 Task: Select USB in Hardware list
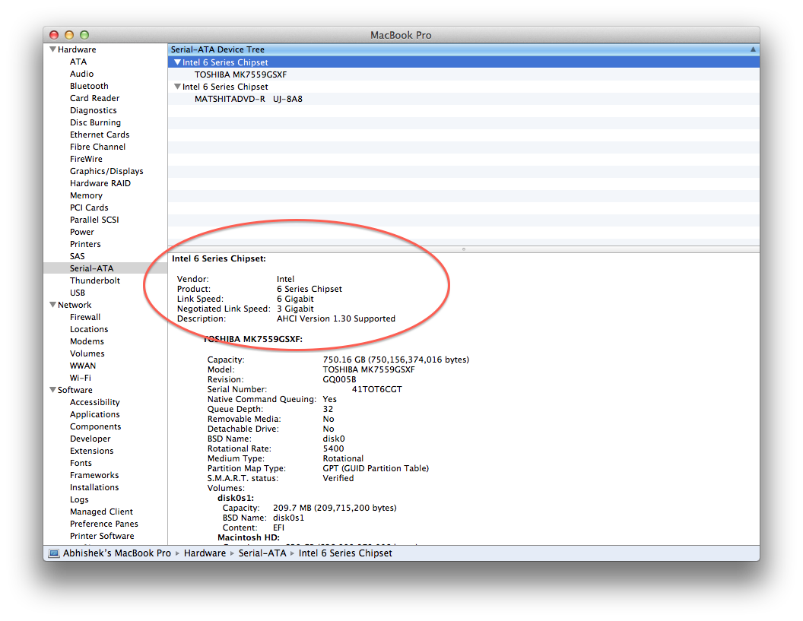pyautogui.click(x=78, y=293)
